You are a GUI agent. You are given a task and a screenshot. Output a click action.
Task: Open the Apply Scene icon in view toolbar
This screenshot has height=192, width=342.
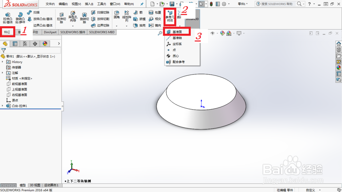tap(229, 33)
